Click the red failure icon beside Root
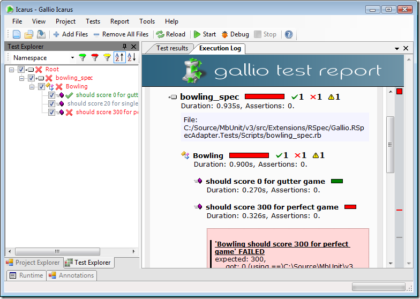This screenshot has width=420, height=299. [x=39, y=70]
